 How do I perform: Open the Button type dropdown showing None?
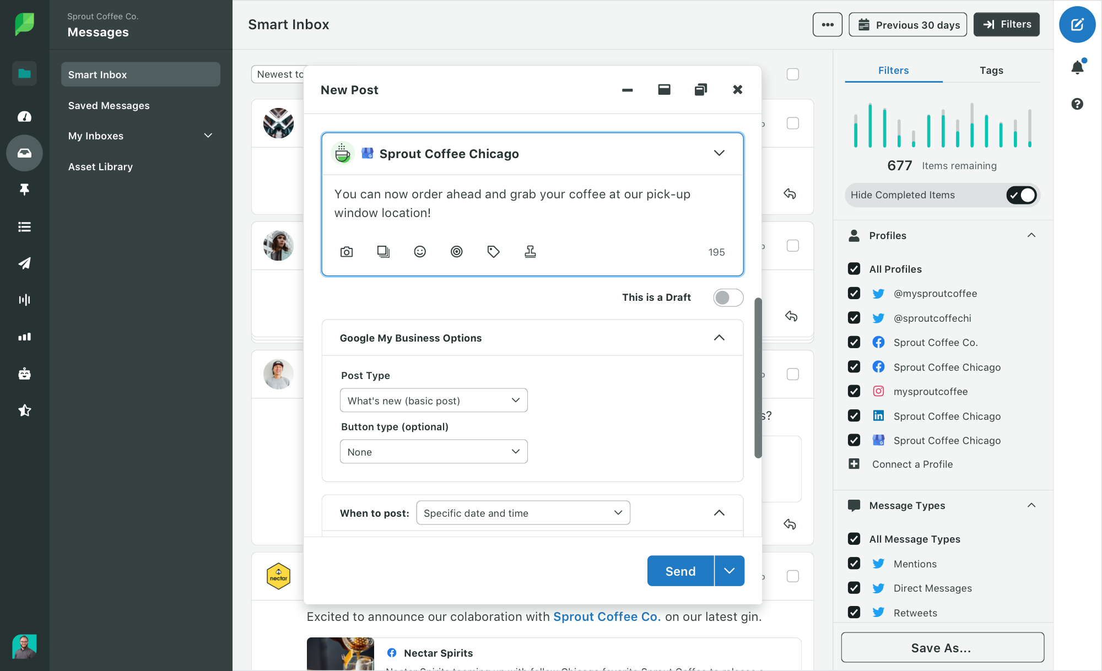pos(434,452)
